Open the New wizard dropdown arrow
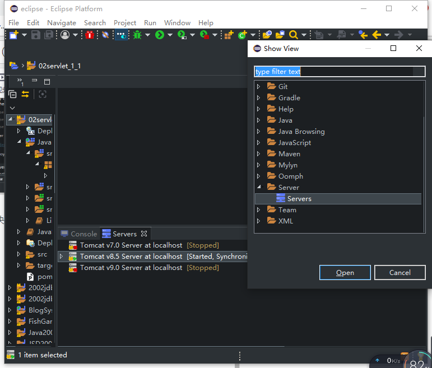 click(24, 35)
